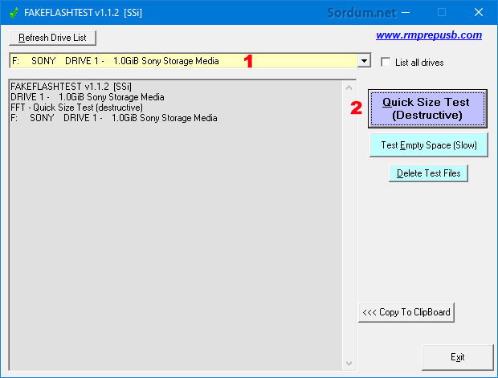This screenshot has width=498, height=378.
Task: Click the Delete Test Files button
Action: [427, 173]
